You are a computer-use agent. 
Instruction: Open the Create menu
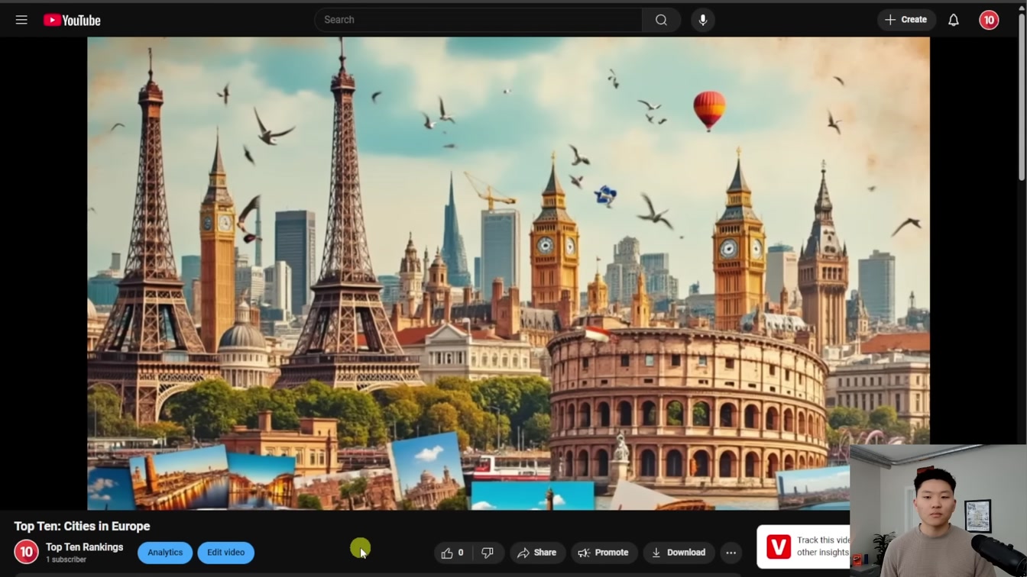[906, 20]
